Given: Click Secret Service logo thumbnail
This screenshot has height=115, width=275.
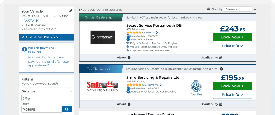Looking at the screenshot, I should (103, 37).
